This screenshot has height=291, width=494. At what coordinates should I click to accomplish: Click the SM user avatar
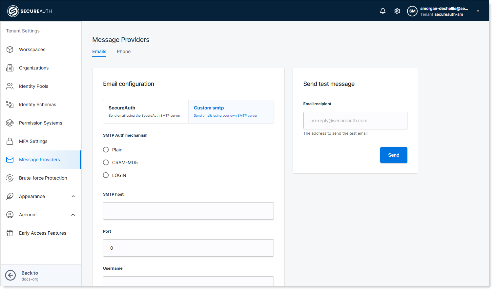pos(412,11)
